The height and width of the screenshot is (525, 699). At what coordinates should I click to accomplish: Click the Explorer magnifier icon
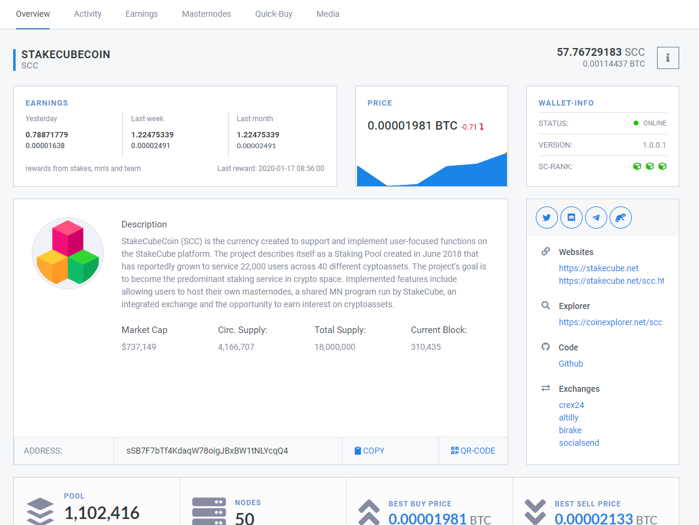tap(545, 305)
